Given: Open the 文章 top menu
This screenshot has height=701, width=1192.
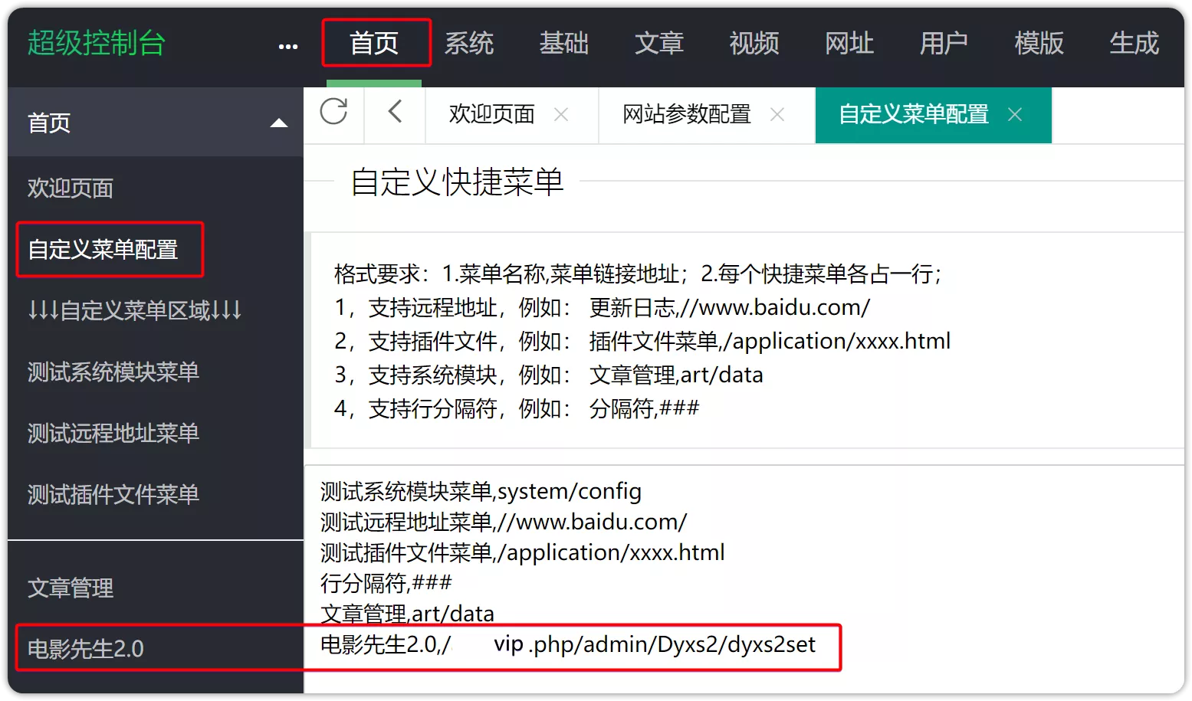Looking at the screenshot, I should [x=659, y=44].
